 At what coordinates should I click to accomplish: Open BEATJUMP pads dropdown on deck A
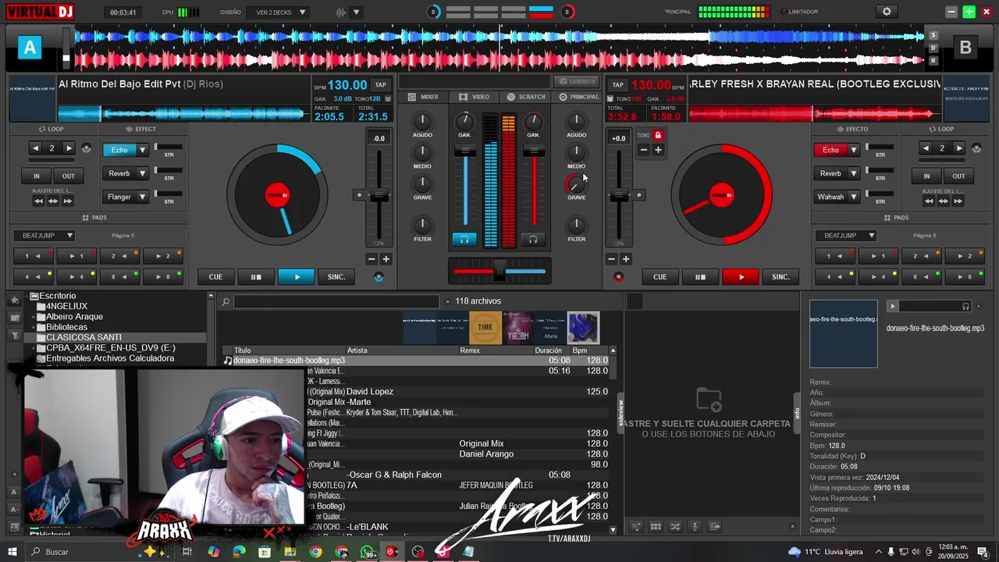click(x=44, y=235)
